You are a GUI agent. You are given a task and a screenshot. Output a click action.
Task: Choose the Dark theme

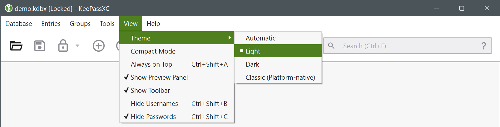(252, 64)
